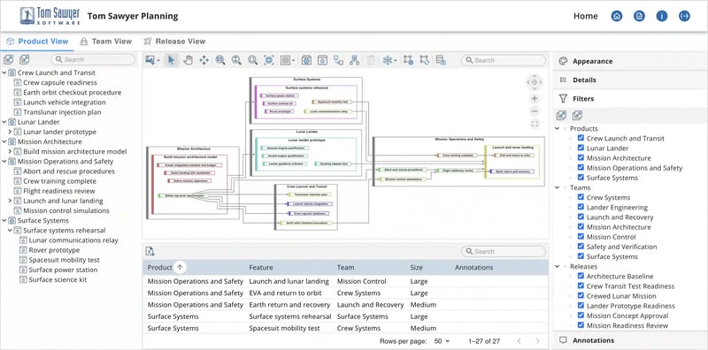Click the third magnifier icon in toolbar
This screenshot has height=350, width=708.
point(252,60)
